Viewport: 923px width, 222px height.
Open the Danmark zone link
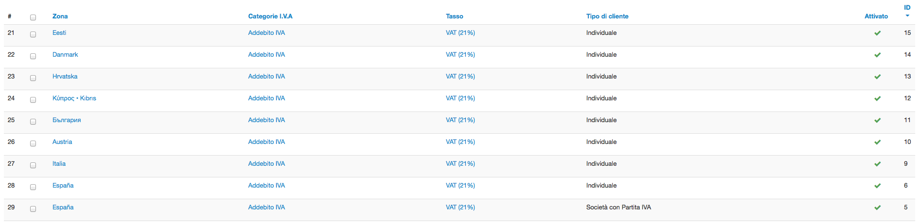tap(65, 55)
